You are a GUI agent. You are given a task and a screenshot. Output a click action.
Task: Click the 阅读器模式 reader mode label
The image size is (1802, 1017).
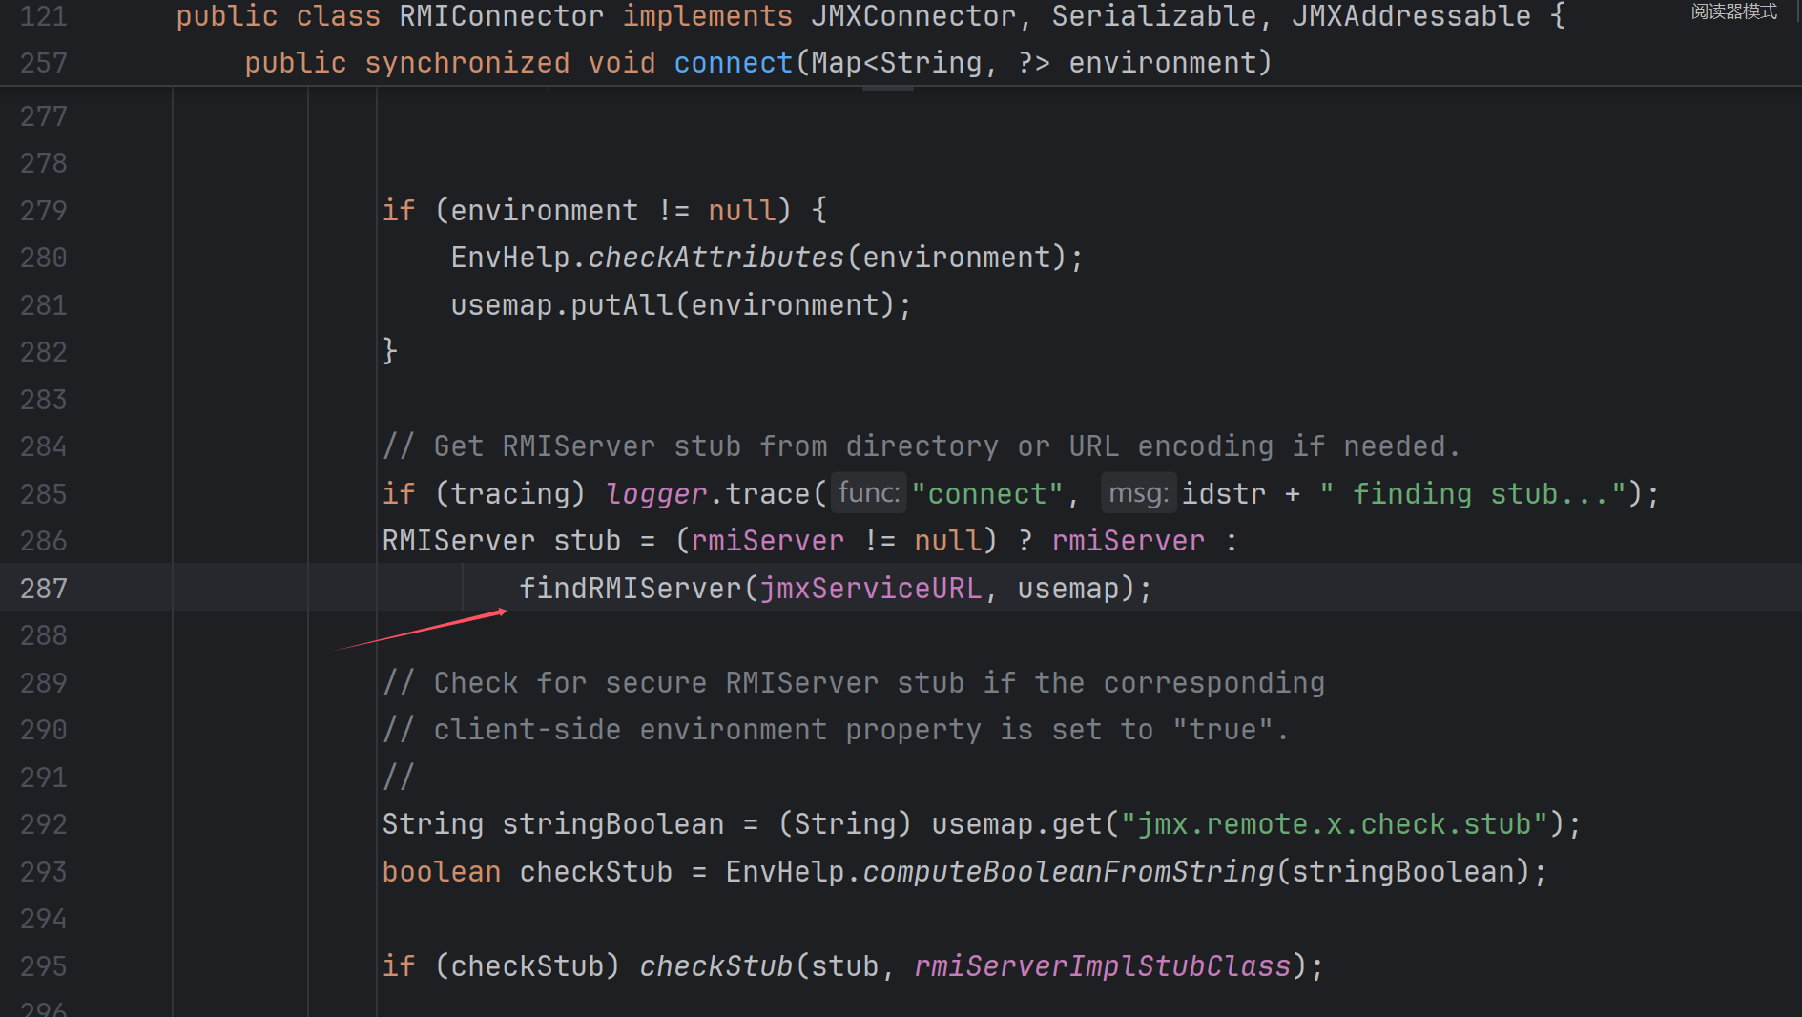[1733, 11]
